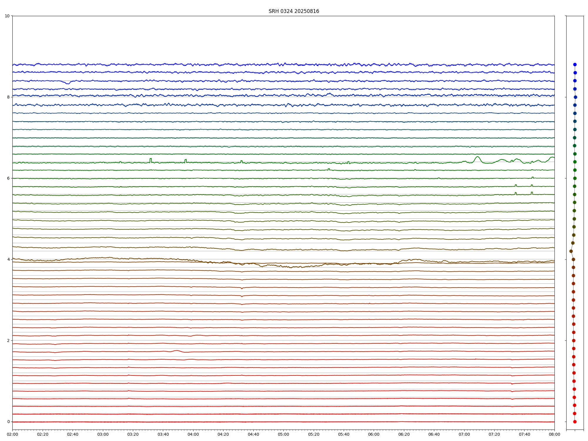Click the blue trace dip near 02:35

click(68, 83)
